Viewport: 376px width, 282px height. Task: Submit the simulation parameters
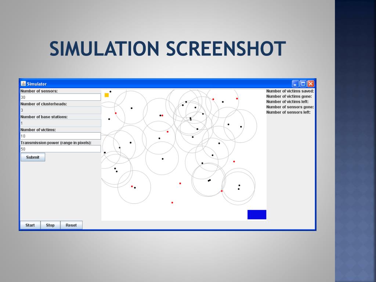[x=33, y=157]
